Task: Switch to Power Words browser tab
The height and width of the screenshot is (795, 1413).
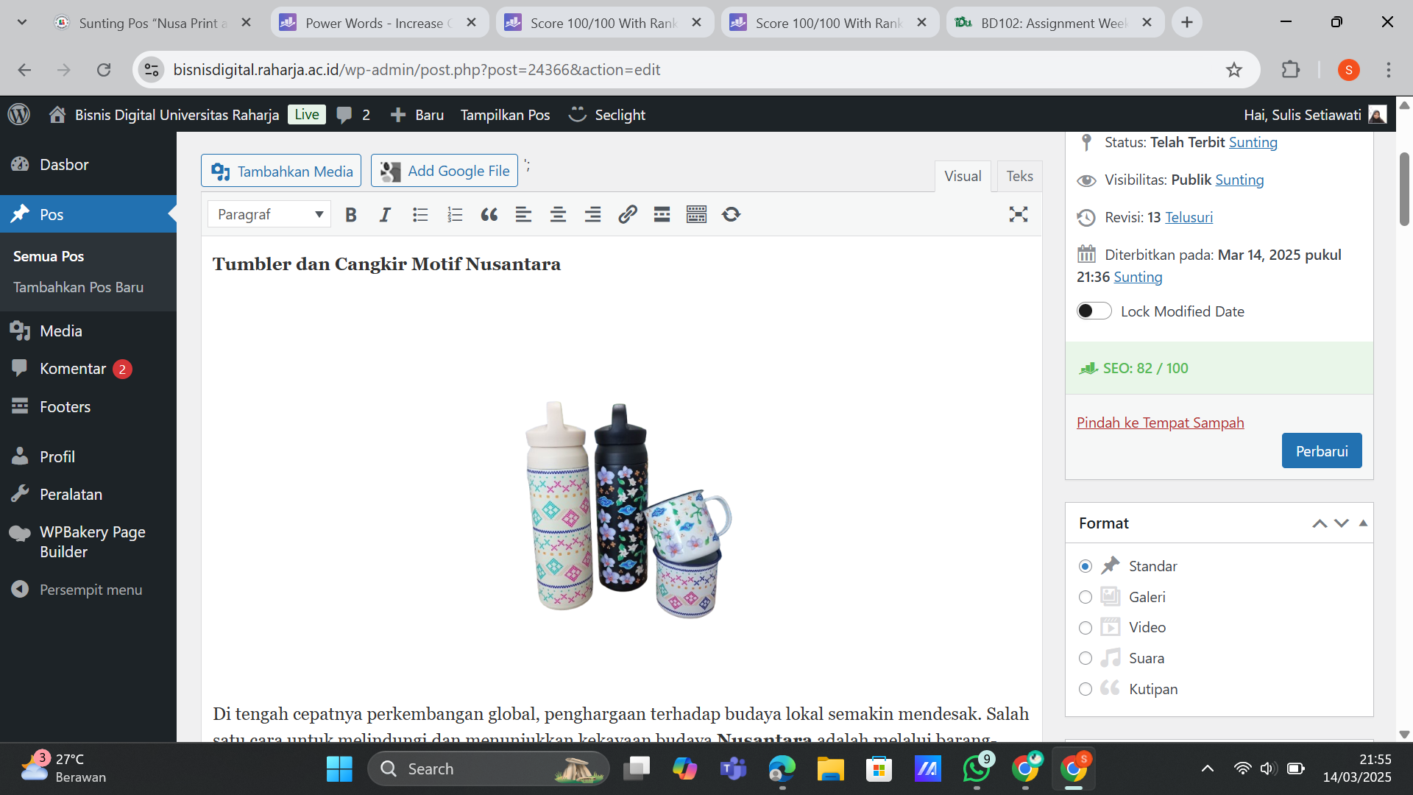Action: (x=379, y=23)
